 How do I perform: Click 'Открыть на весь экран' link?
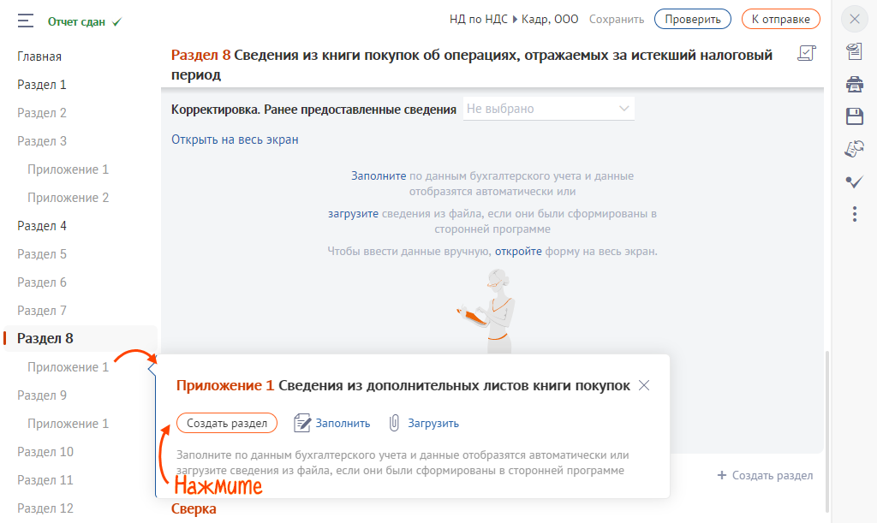pyautogui.click(x=235, y=140)
